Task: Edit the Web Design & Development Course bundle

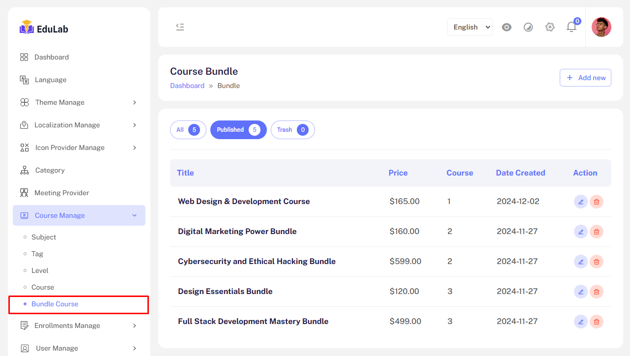Action: (x=581, y=202)
